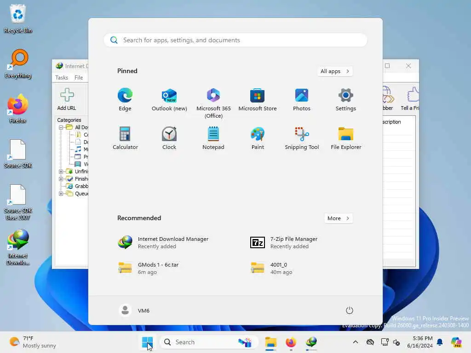This screenshot has width=471, height=353.
Task: Launch Outlook (new) from Start menu
Action: tap(169, 100)
